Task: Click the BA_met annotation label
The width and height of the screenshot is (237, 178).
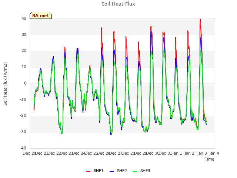Action: point(41,16)
